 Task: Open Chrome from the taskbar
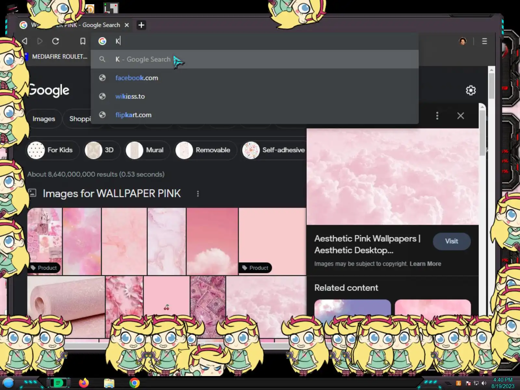tap(135, 383)
